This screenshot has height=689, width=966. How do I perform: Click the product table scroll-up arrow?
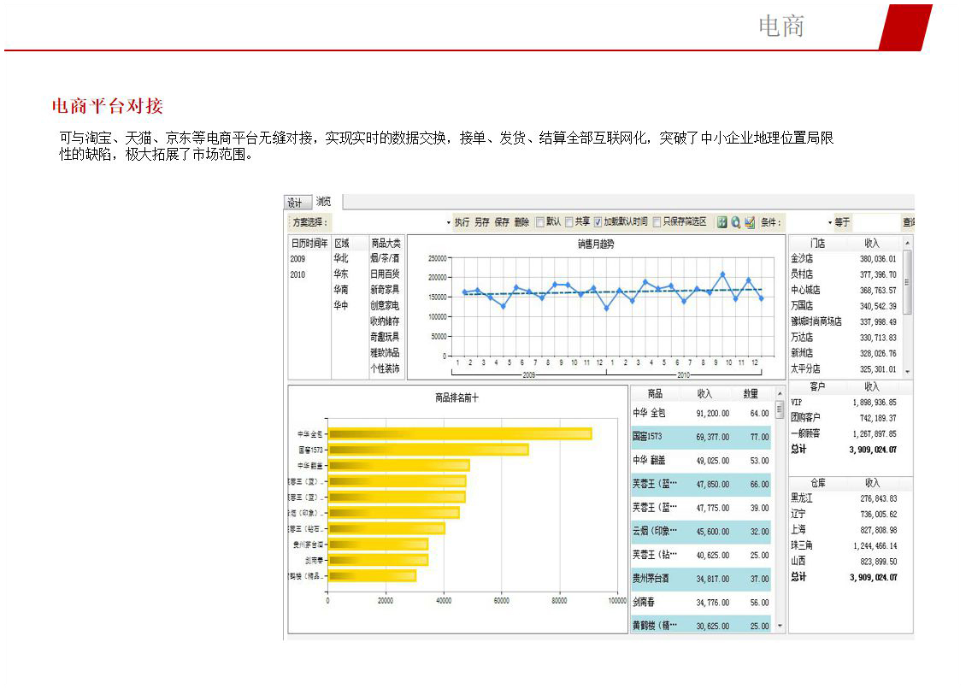[x=779, y=394]
